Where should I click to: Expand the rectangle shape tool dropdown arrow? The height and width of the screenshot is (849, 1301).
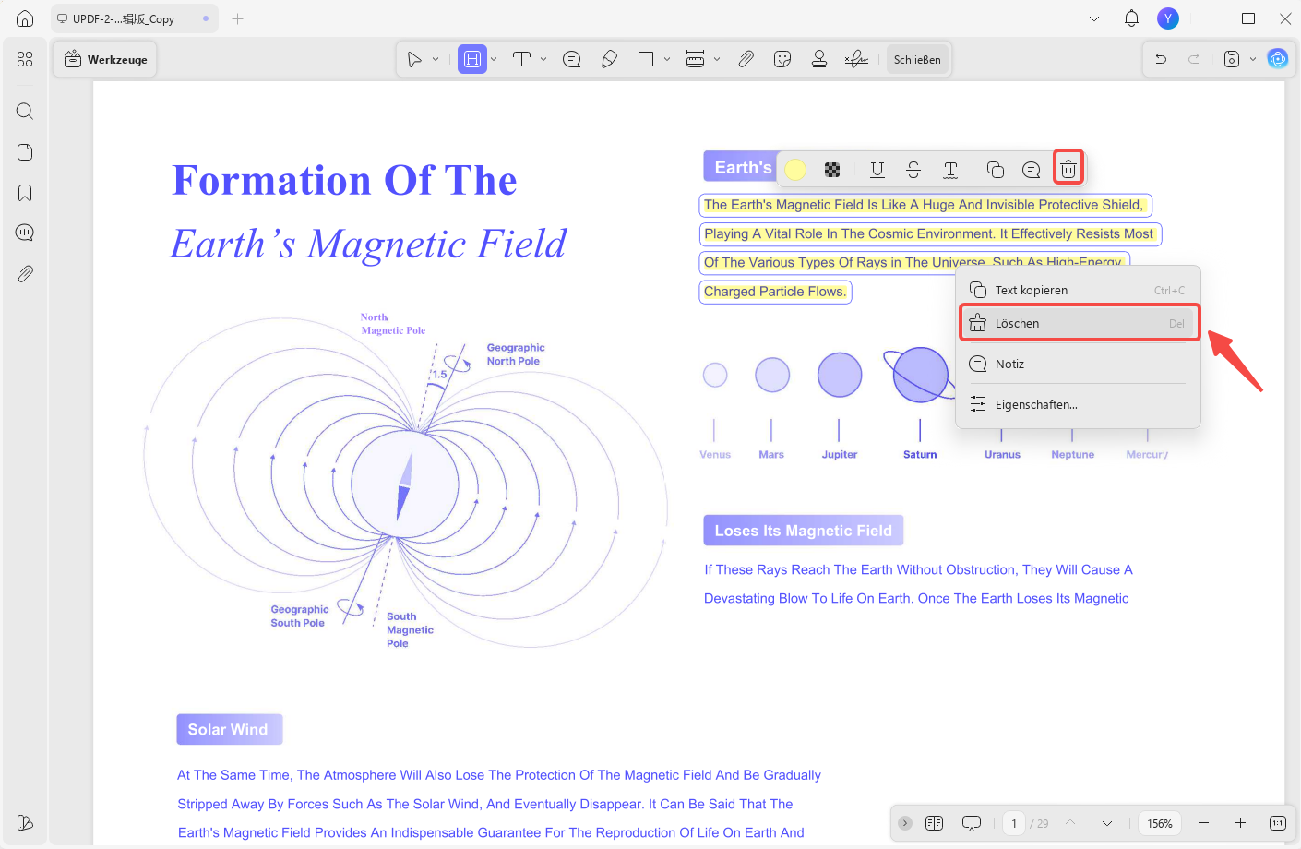[667, 59]
